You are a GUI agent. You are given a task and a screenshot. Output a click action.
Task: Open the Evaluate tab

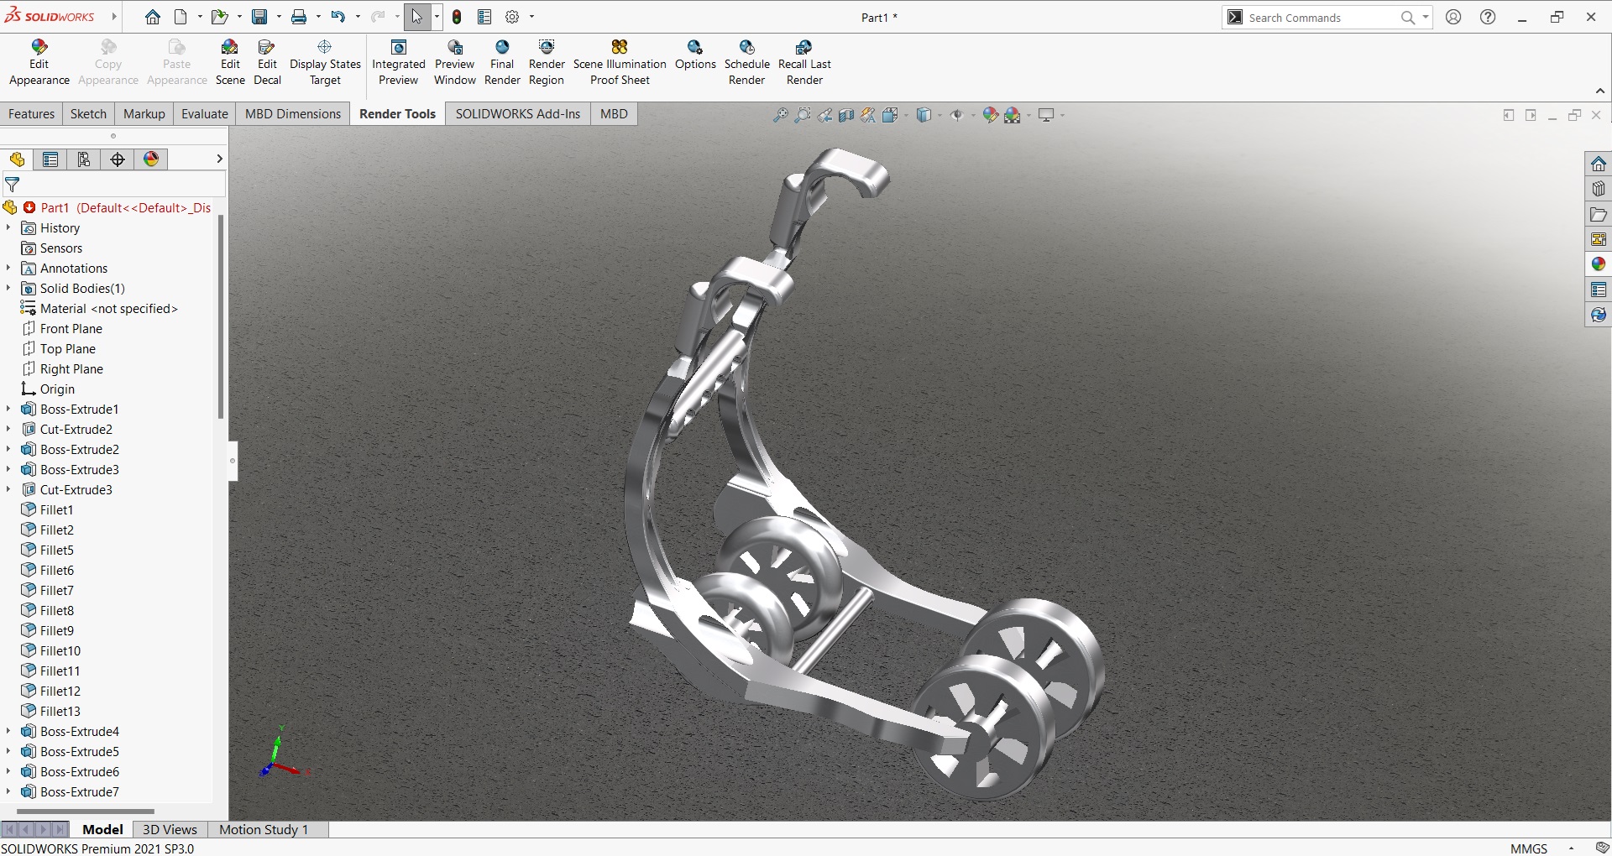point(204,114)
